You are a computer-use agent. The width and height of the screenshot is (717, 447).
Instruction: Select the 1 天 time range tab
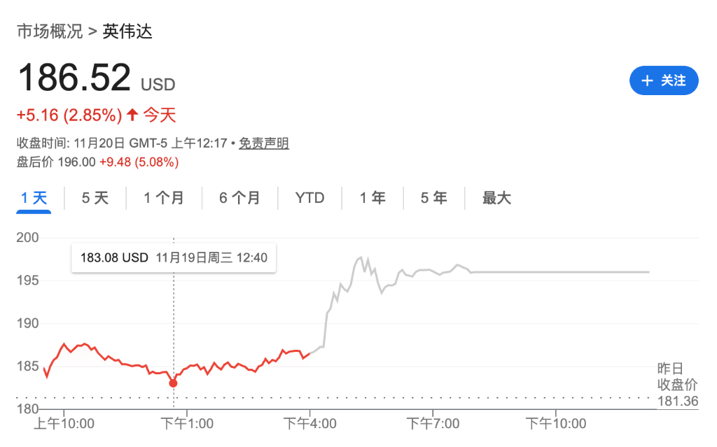point(34,198)
